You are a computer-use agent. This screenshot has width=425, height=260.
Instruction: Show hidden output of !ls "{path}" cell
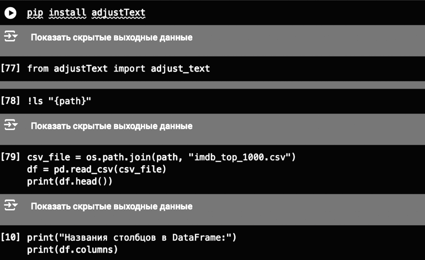[x=111, y=126]
